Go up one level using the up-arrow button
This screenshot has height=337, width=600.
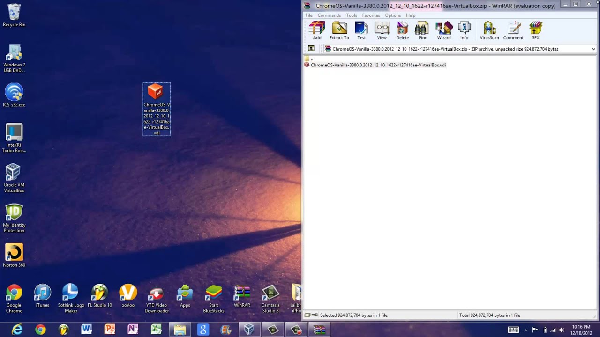pos(311,49)
